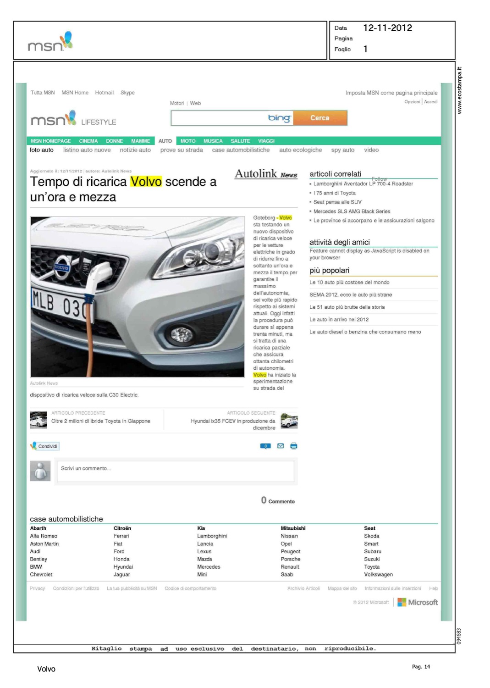Click the Hotmail link in top bar
The width and height of the screenshot is (490, 688).
tap(104, 93)
